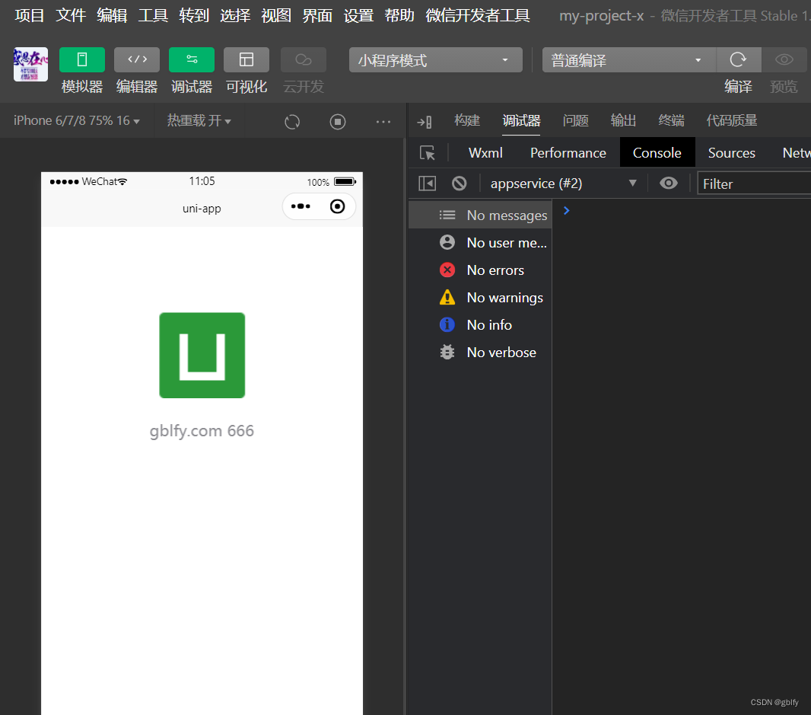Open the 设置 menu
Viewport: 811px width, 715px height.
pos(358,14)
